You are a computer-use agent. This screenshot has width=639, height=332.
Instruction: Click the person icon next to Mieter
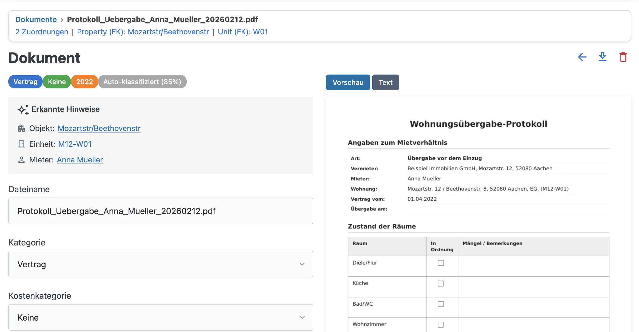(21, 160)
